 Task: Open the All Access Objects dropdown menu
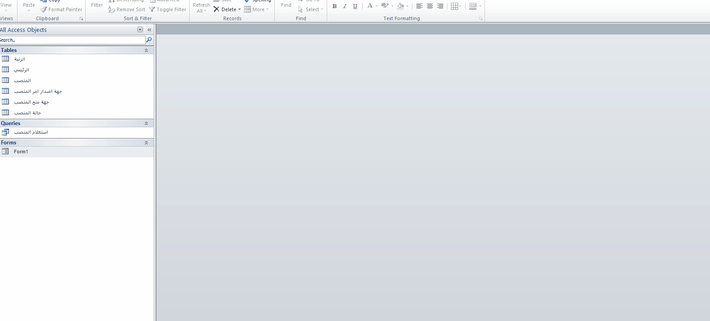tap(140, 30)
